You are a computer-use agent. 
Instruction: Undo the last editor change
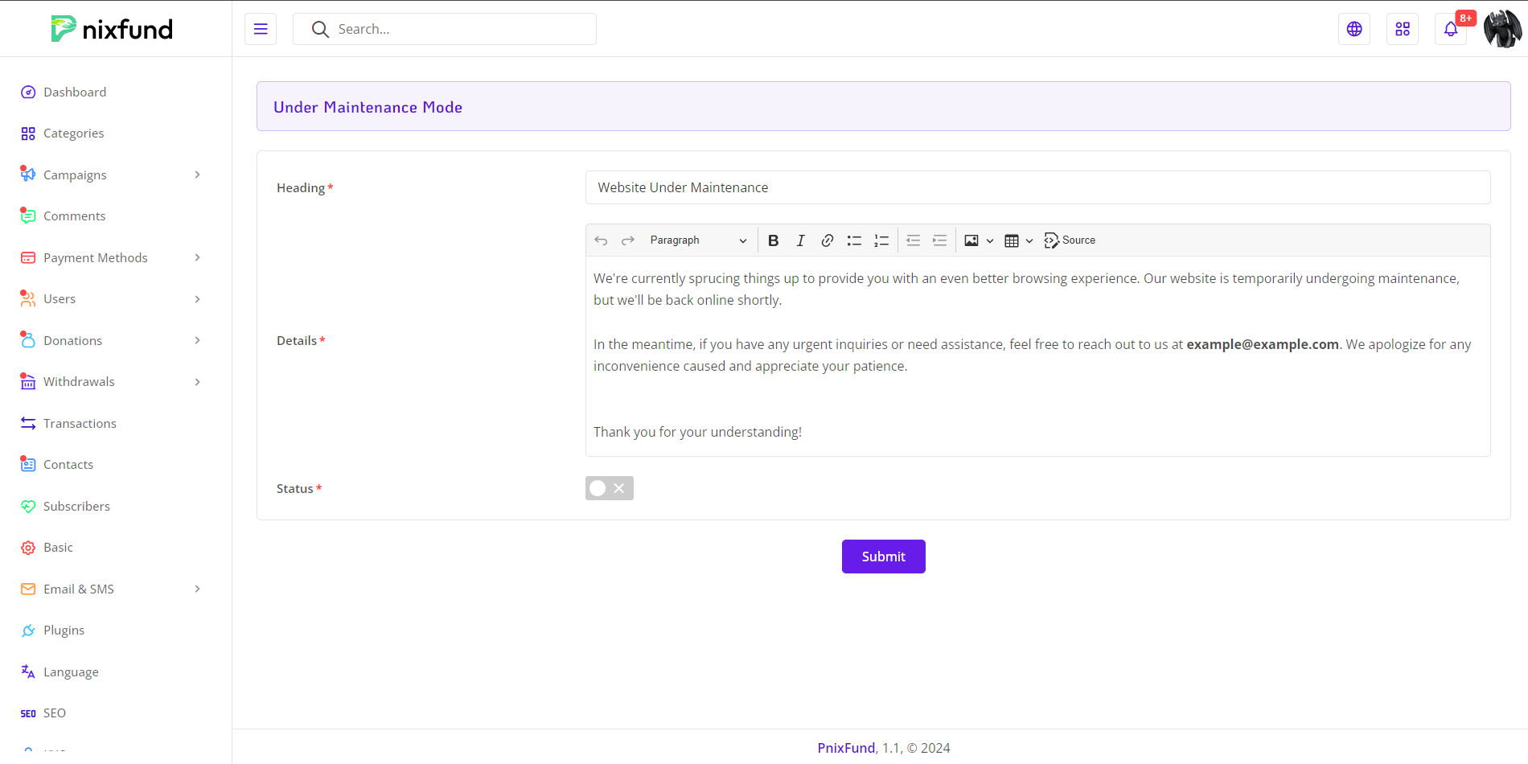pos(601,240)
